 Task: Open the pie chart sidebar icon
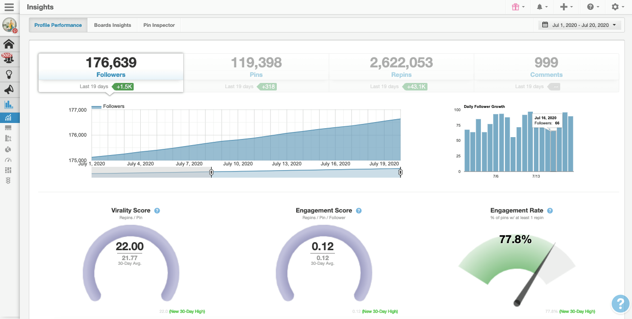point(8,149)
